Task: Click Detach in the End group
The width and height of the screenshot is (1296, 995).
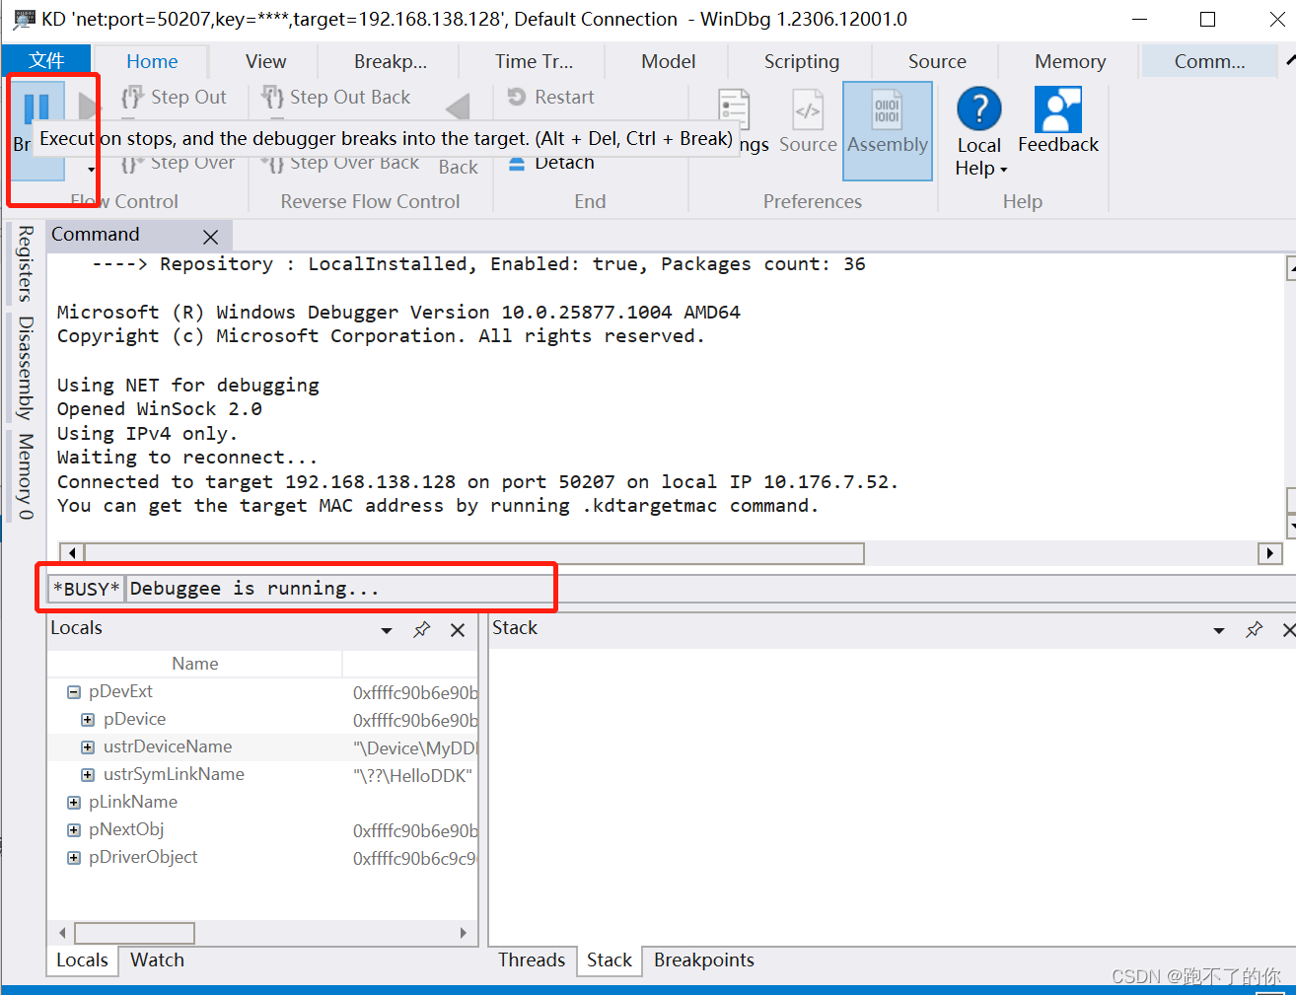Action: point(551,163)
